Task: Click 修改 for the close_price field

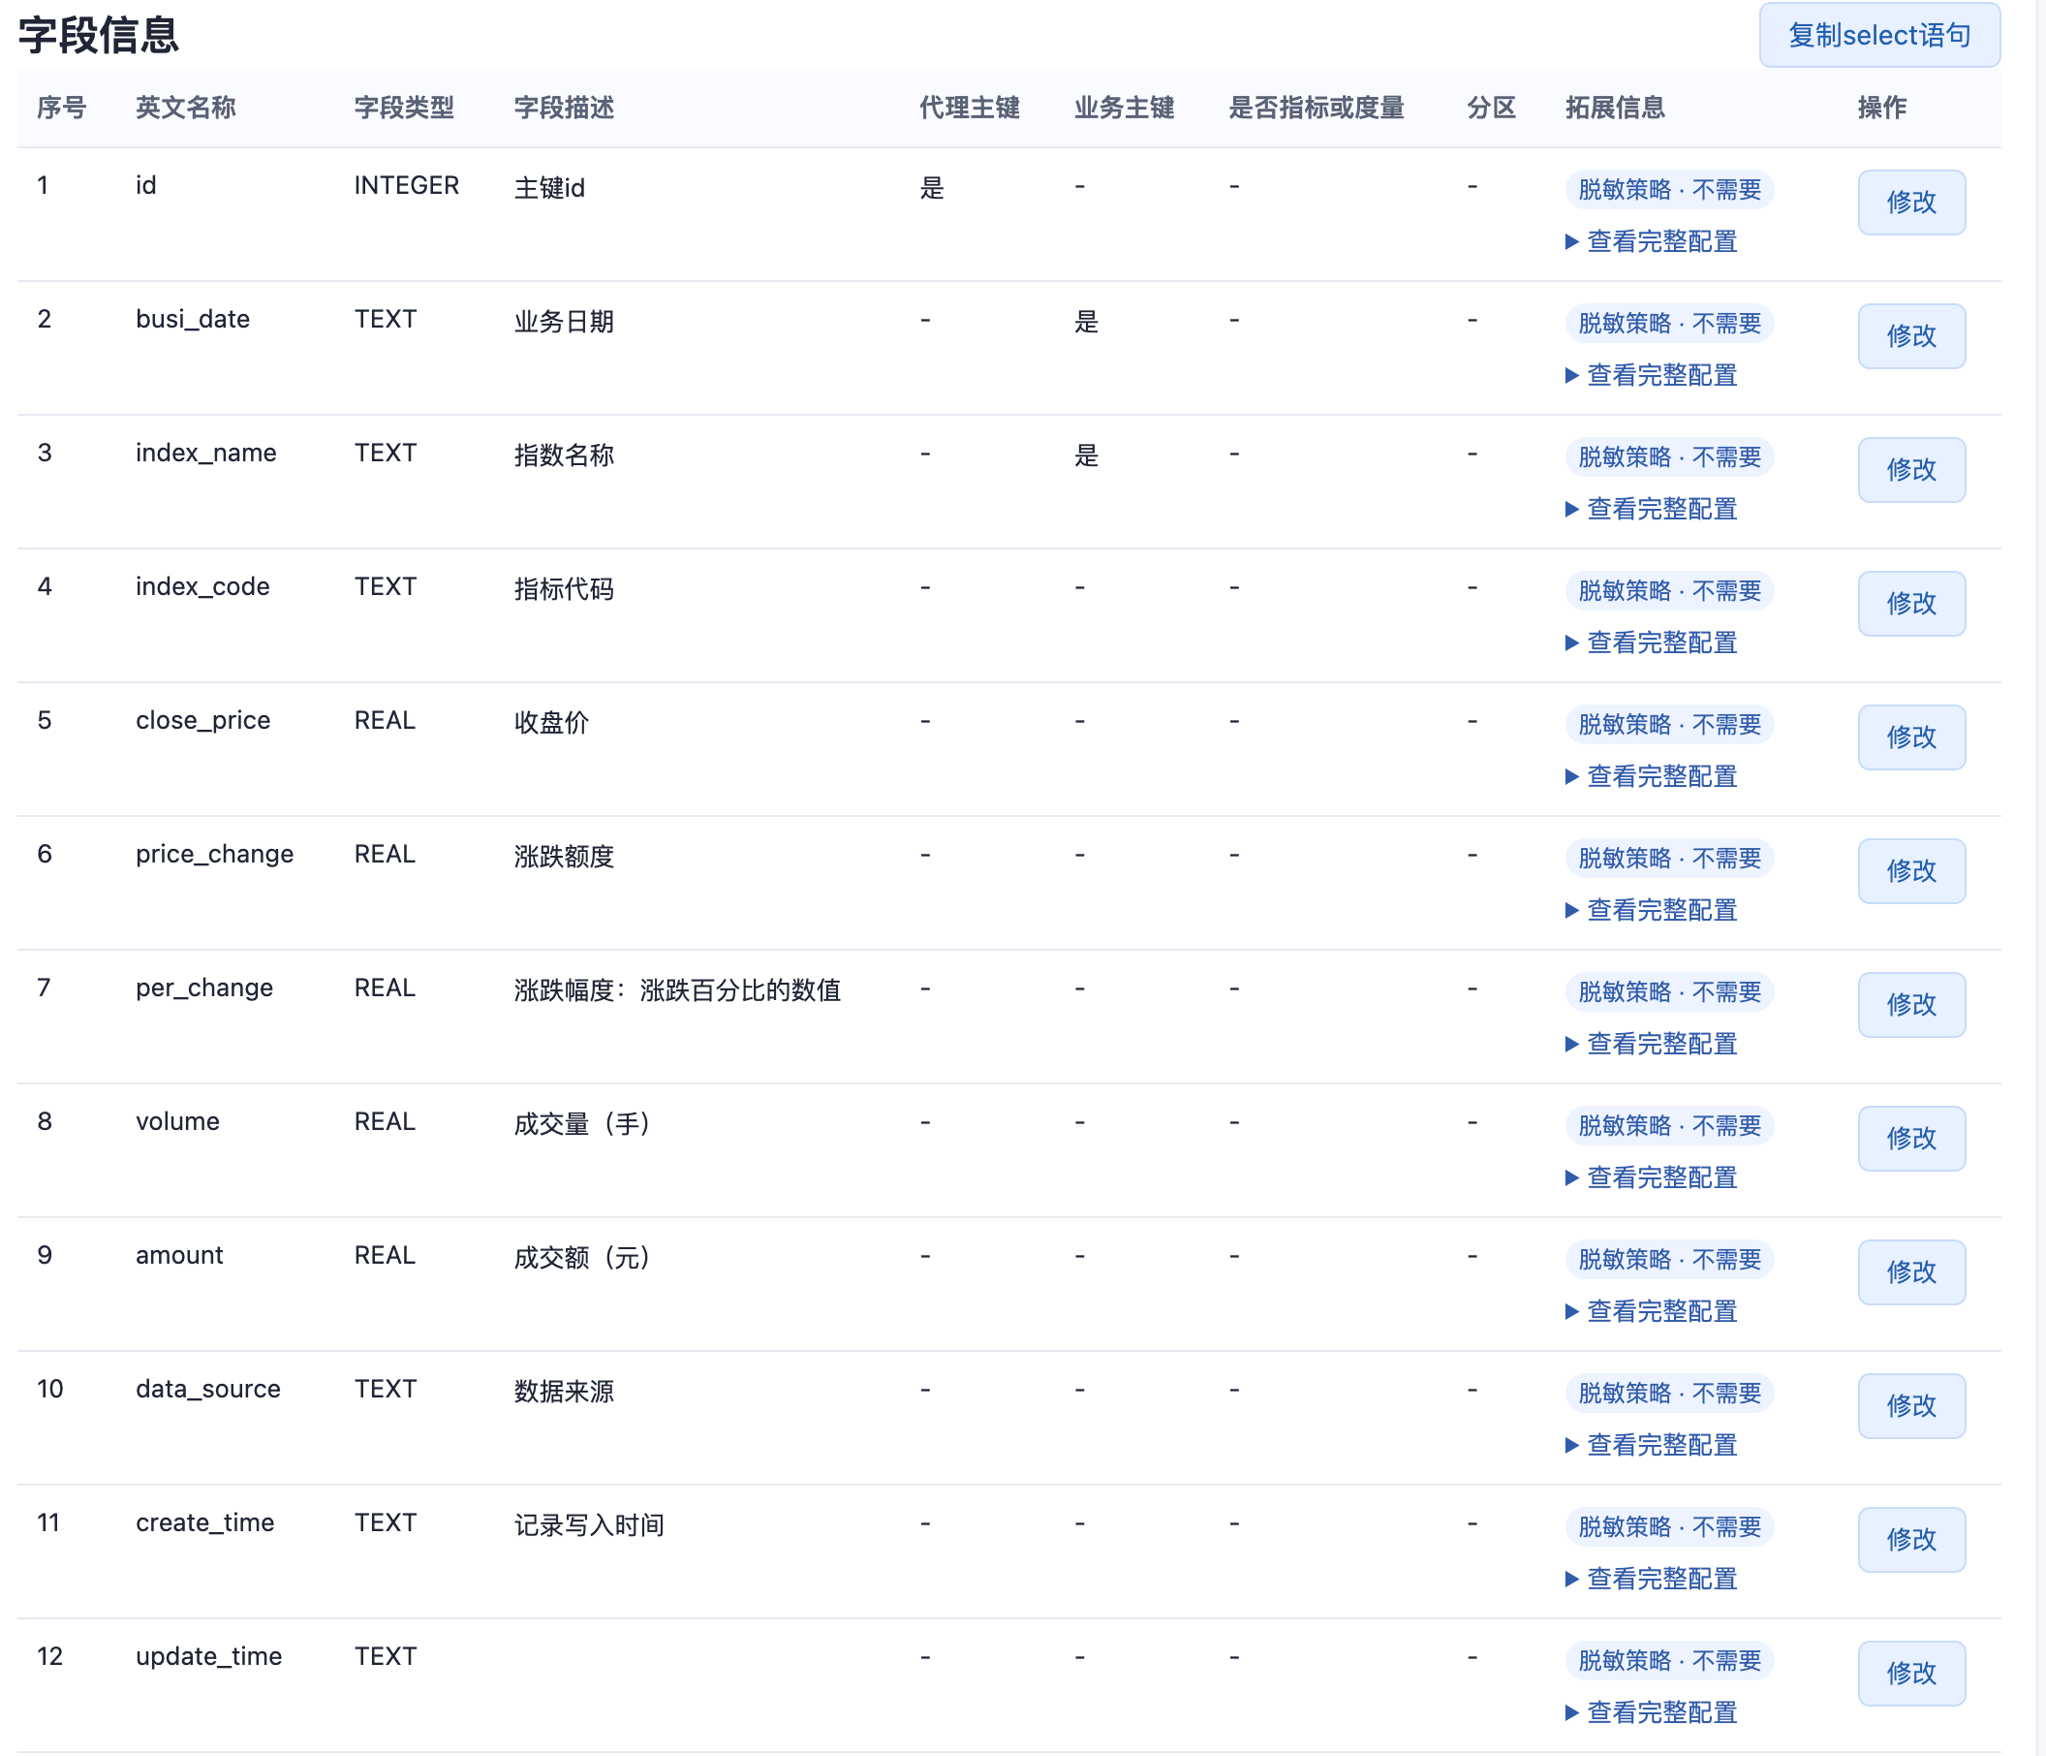Action: click(x=1911, y=737)
